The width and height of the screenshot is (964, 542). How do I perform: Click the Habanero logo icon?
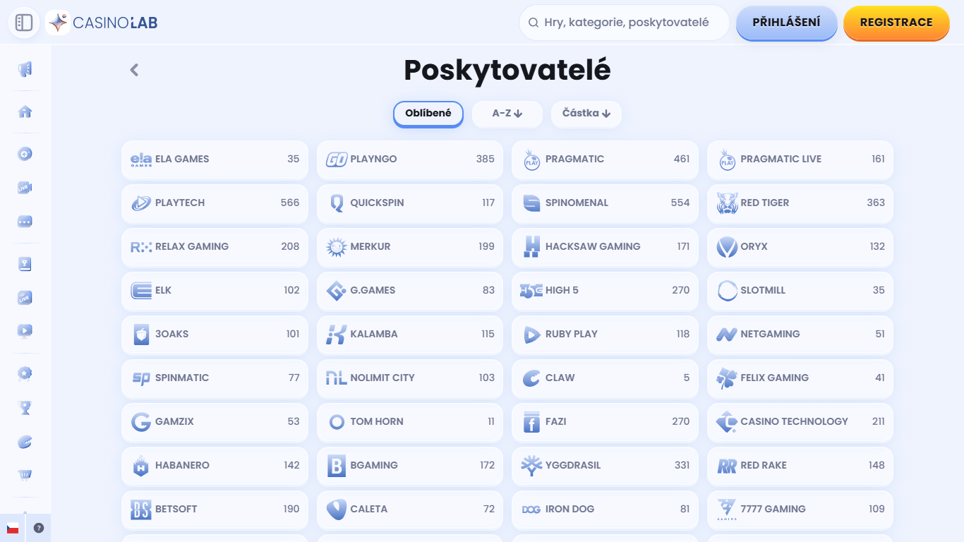(x=141, y=466)
